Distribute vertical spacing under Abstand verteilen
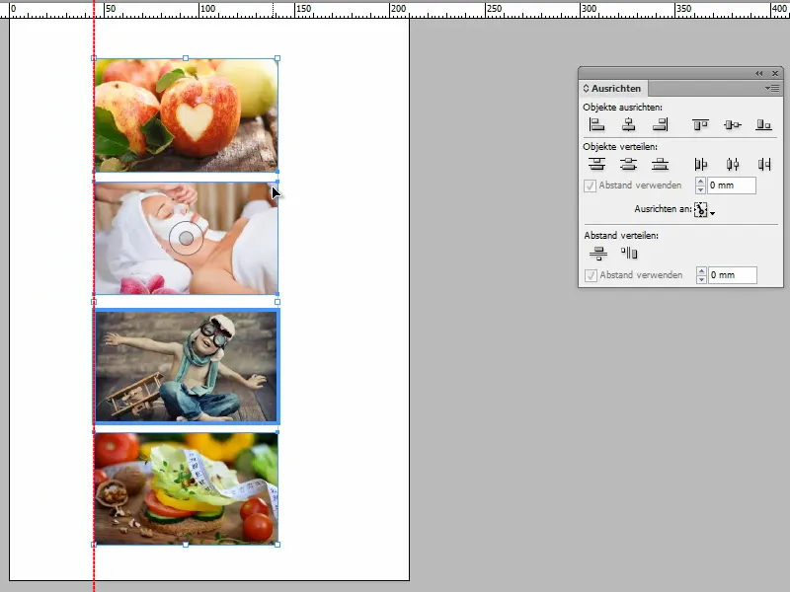 598,254
